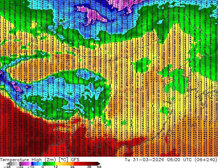Click the gray left arrow end of legend
The height and width of the screenshot is (168, 218).
pyautogui.click(x=8, y=164)
